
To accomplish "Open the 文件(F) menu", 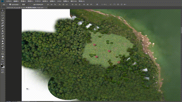I will pos(9,1).
